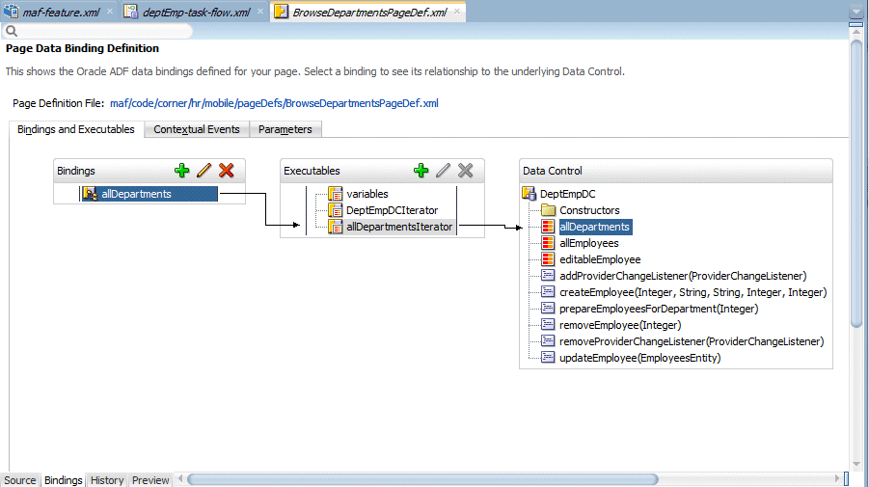
Task: Select createEmployee method in Data Control
Action: [692, 292]
